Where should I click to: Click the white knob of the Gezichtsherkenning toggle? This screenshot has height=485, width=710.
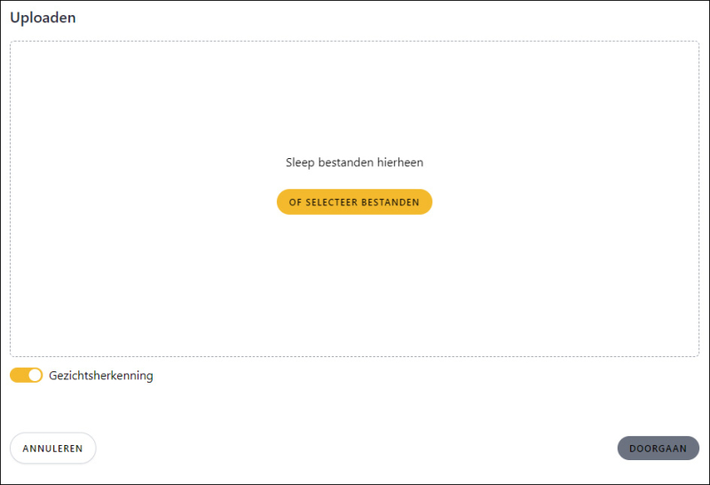[35, 376]
